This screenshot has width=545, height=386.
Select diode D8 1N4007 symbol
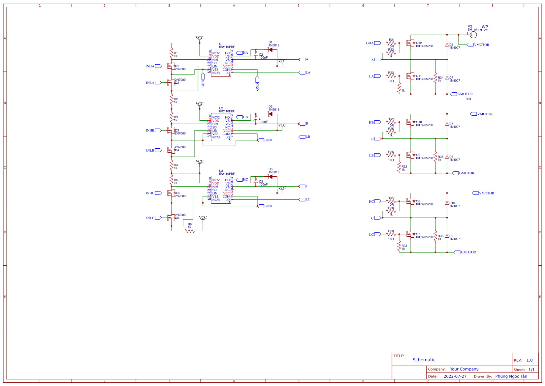pyautogui.click(x=447, y=45)
